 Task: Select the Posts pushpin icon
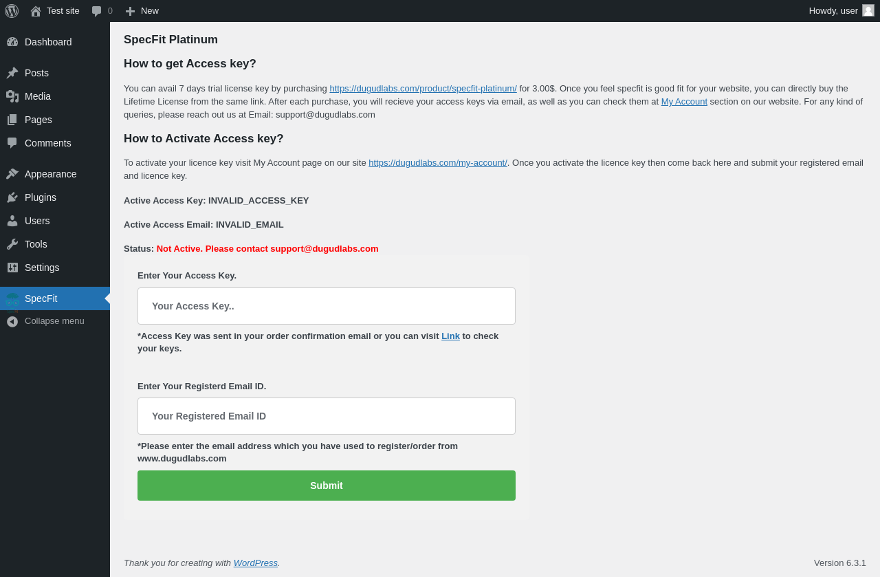point(12,73)
